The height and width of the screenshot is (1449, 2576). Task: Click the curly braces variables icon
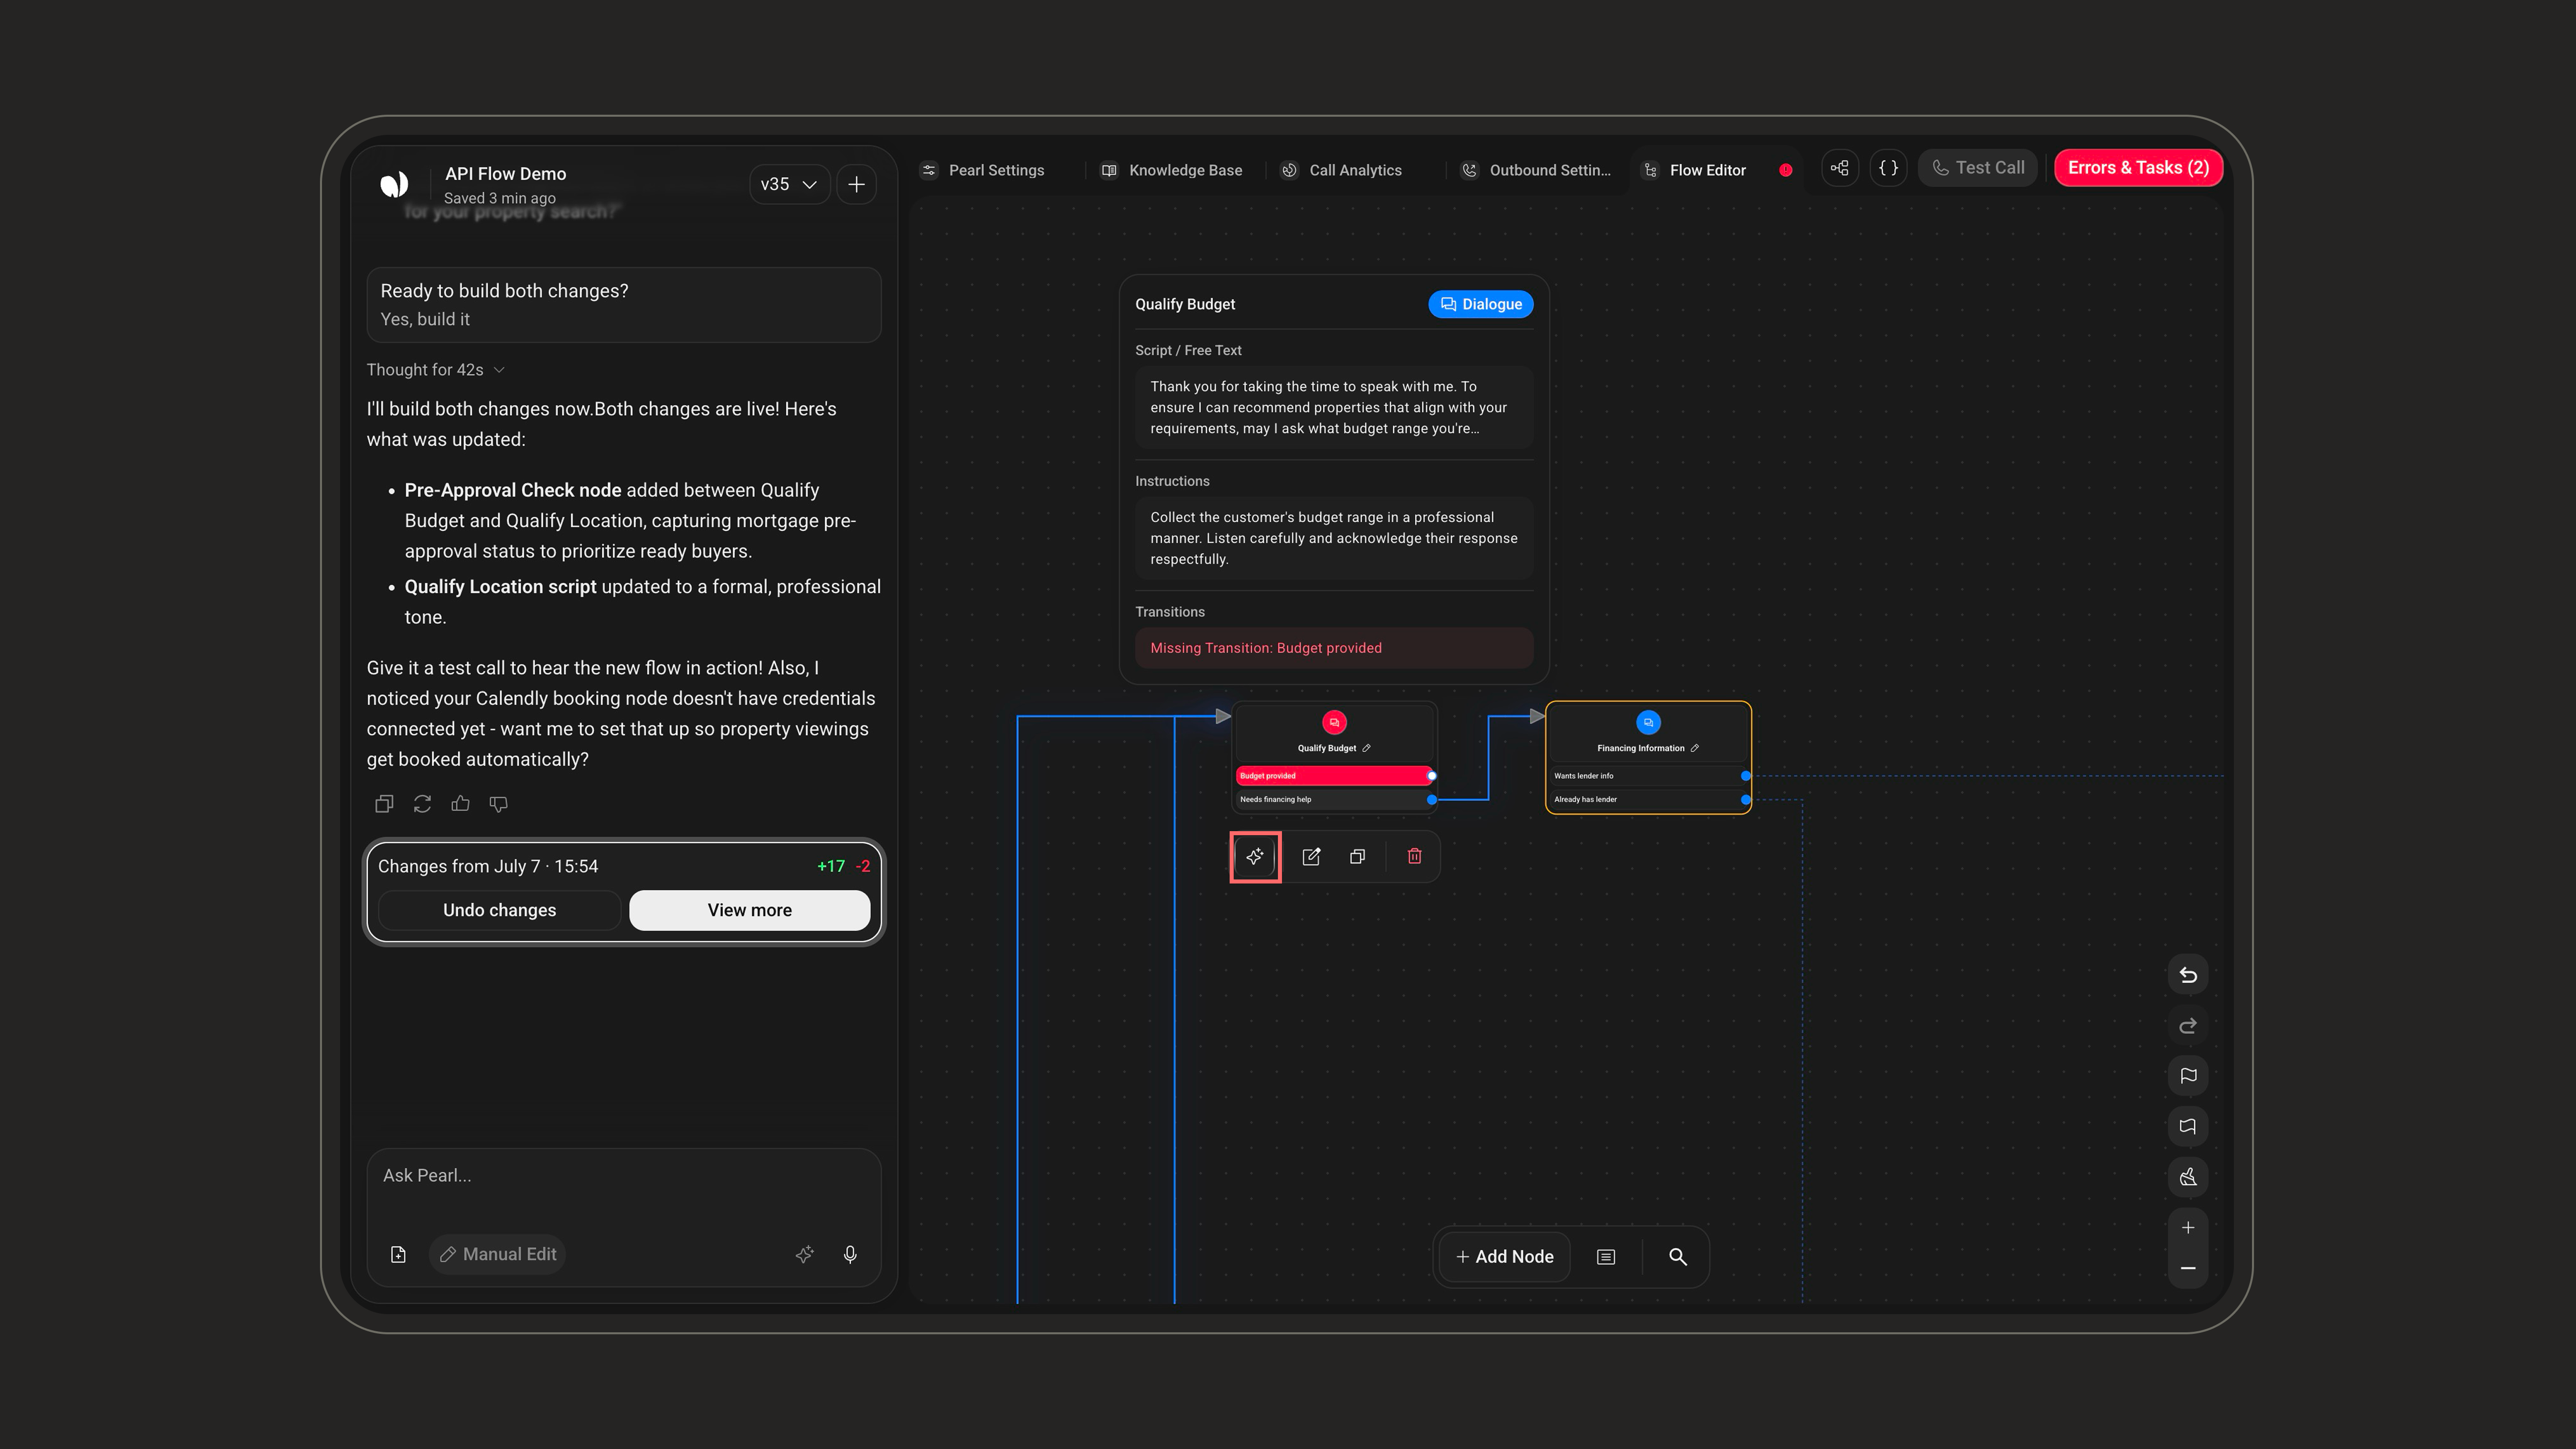click(1888, 168)
